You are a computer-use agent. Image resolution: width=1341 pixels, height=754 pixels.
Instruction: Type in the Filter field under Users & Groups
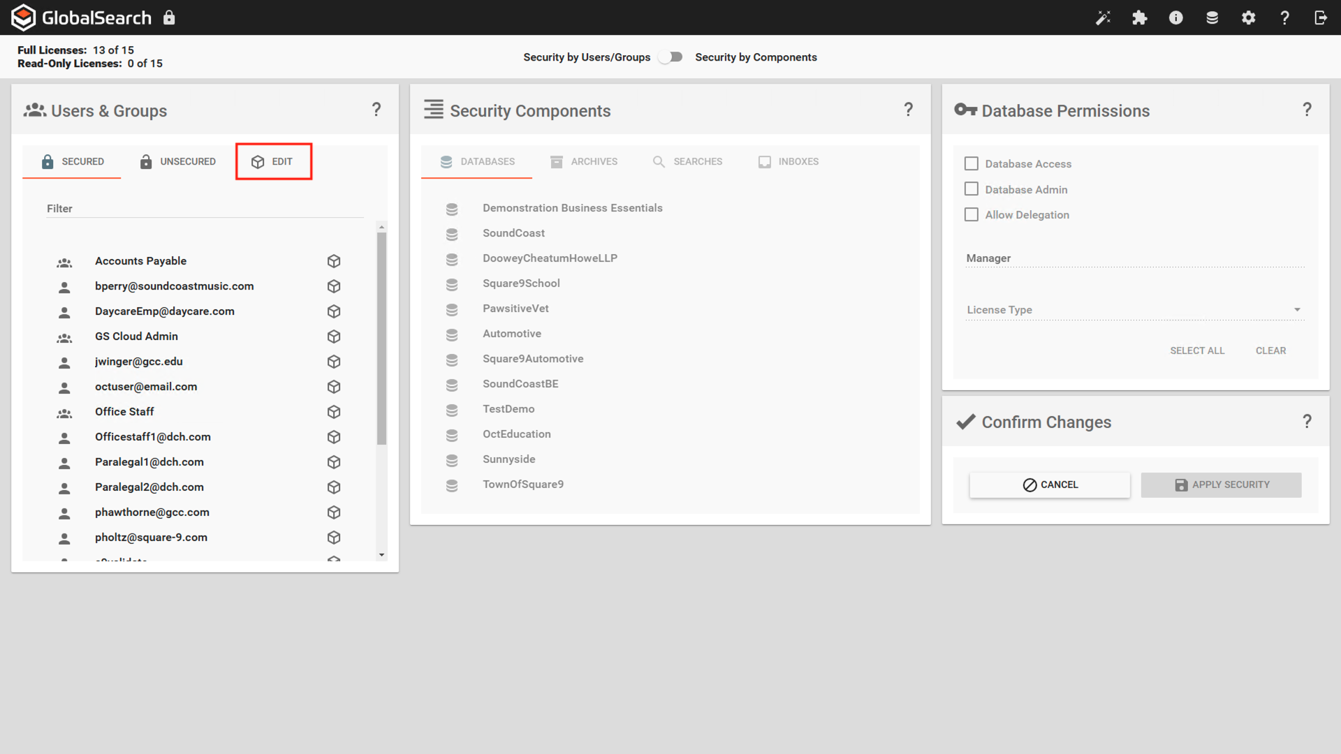click(204, 208)
